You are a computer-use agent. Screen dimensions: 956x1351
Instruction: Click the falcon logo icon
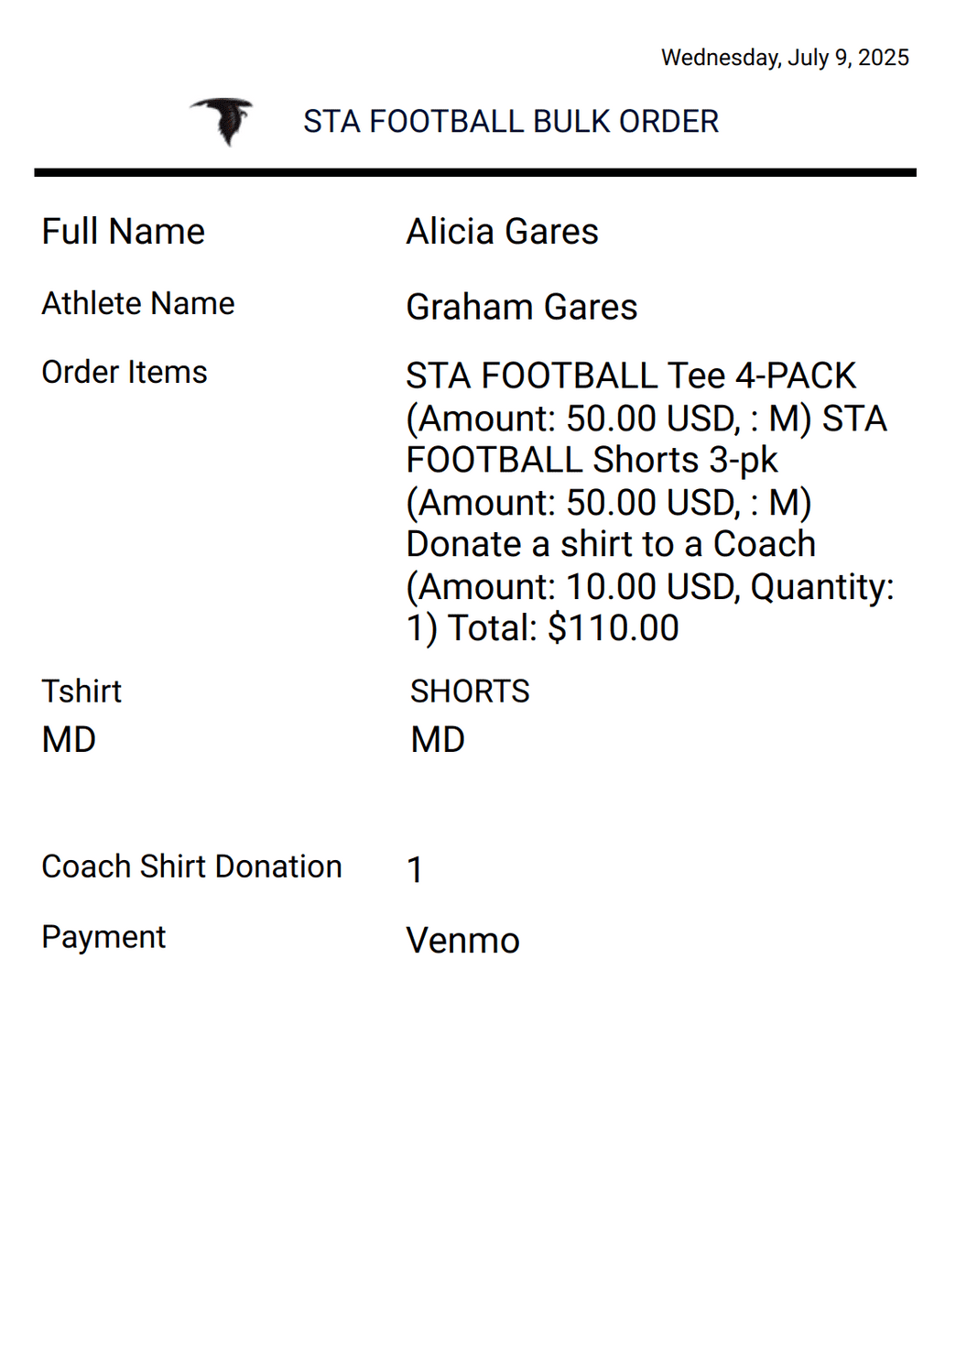tap(222, 121)
